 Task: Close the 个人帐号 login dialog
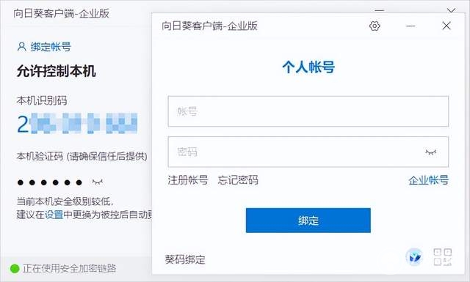(446, 26)
